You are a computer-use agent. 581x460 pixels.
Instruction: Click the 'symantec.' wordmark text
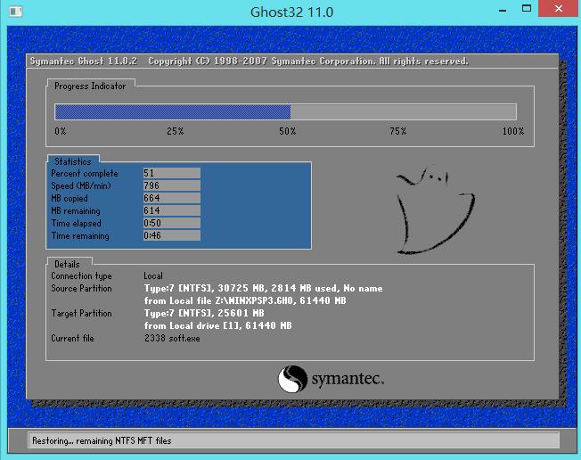348,379
